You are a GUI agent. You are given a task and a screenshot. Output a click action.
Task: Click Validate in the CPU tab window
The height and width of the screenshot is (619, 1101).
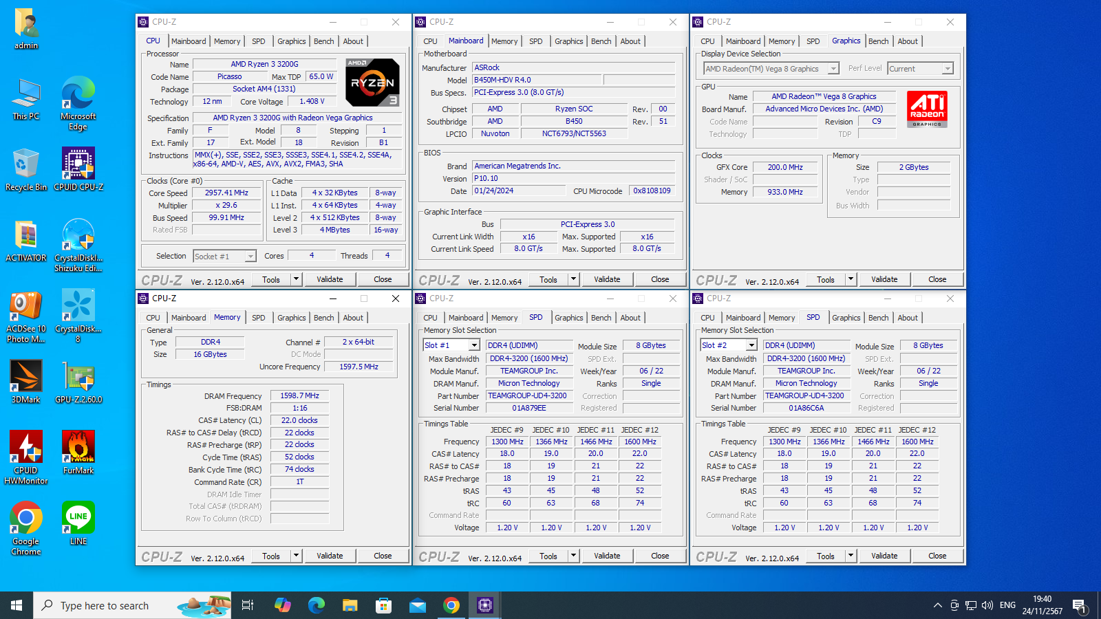pyautogui.click(x=330, y=279)
